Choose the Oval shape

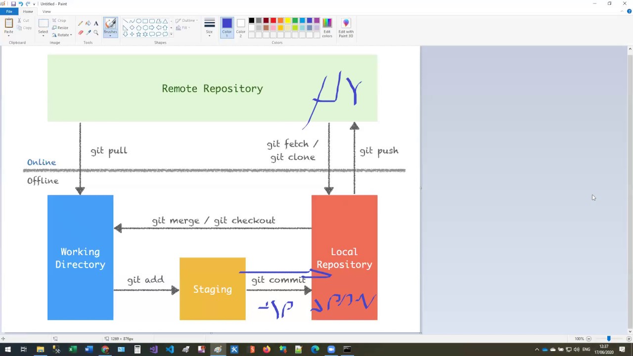138,21
